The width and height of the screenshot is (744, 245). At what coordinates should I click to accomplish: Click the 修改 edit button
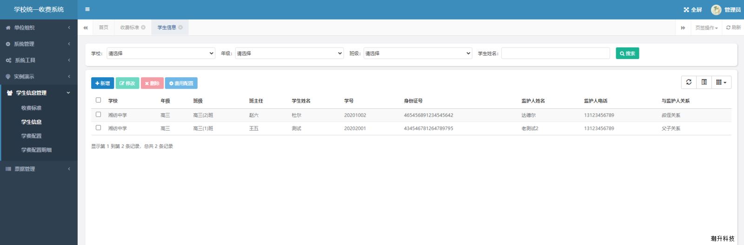tap(127, 83)
